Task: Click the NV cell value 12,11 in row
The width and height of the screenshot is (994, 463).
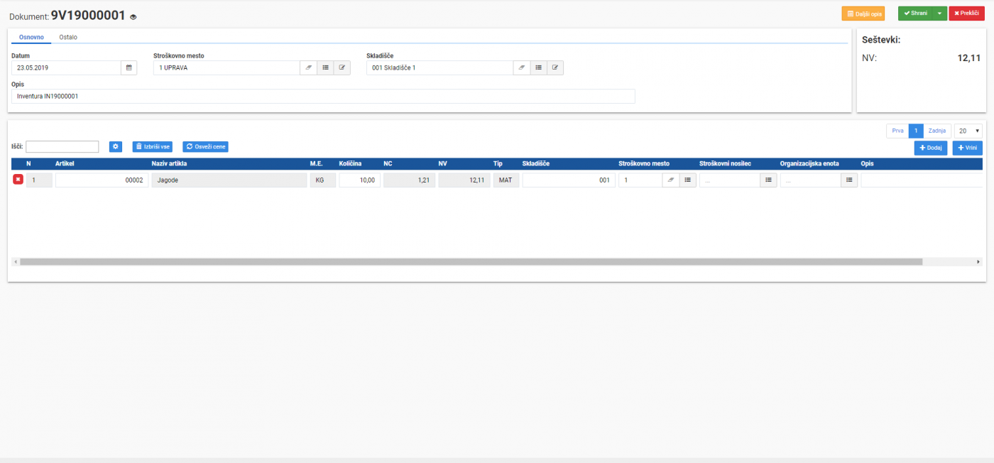Action: (x=464, y=180)
